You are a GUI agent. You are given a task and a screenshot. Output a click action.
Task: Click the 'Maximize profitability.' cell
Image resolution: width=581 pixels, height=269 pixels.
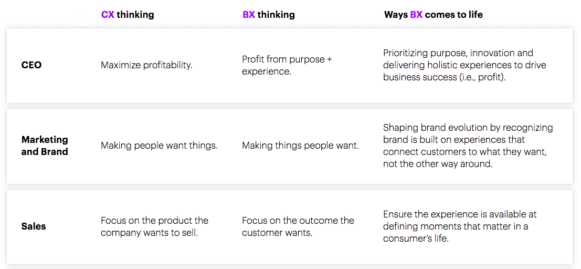(147, 66)
